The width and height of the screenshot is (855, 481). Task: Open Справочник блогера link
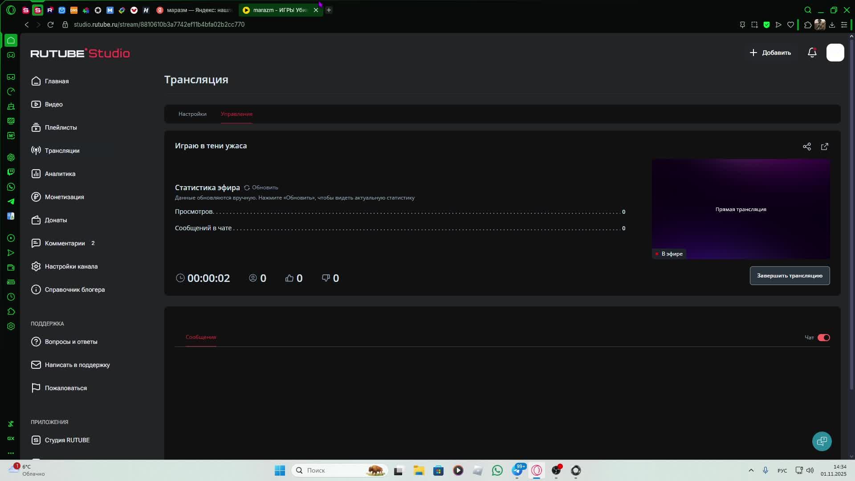pyautogui.click(x=74, y=289)
